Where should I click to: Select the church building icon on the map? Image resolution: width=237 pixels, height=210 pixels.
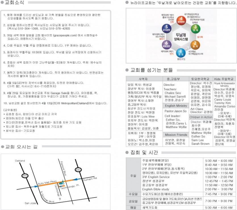click(x=61, y=183)
